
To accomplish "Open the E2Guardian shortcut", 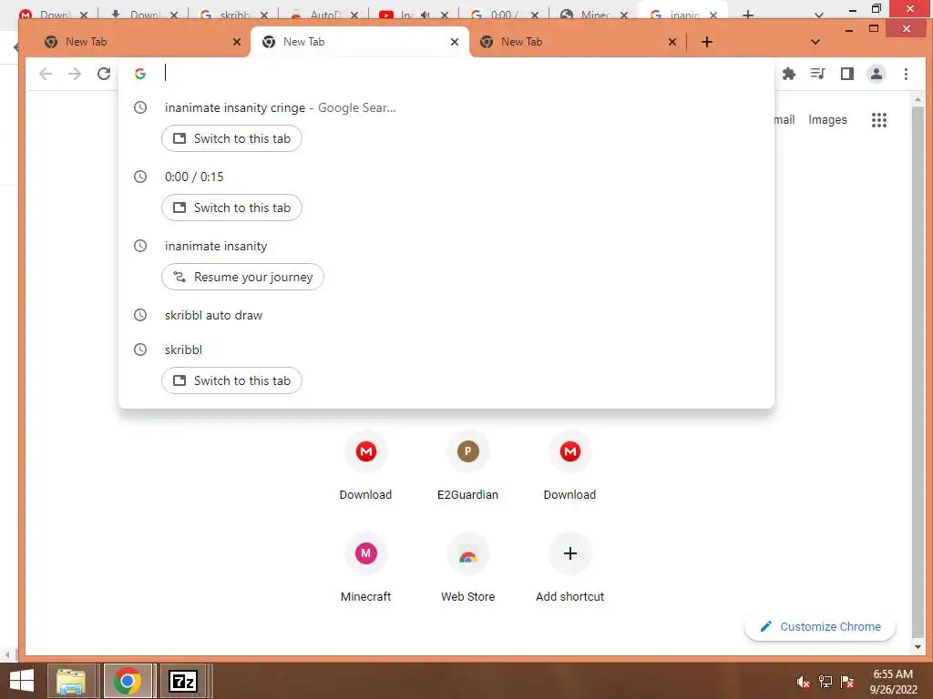I will pyautogui.click(x=467, y=465).
